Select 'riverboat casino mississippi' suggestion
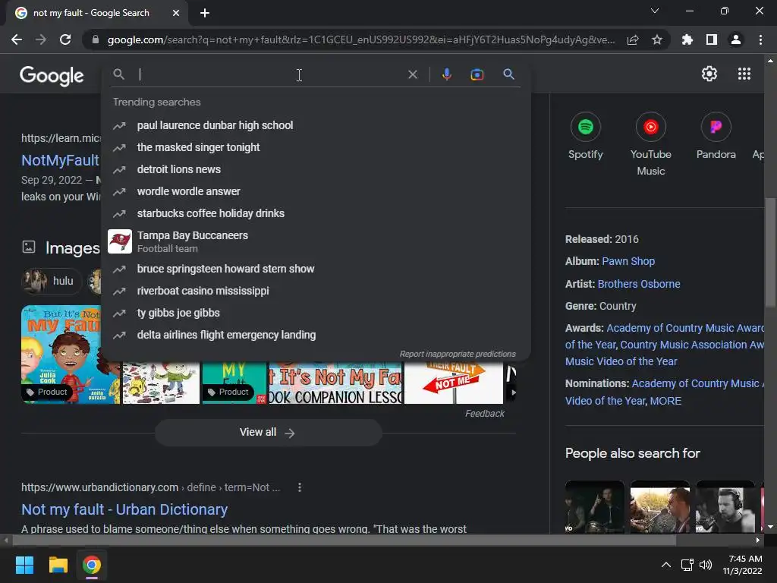The width and height of the screenshot is (777, 583). [316, 291]
